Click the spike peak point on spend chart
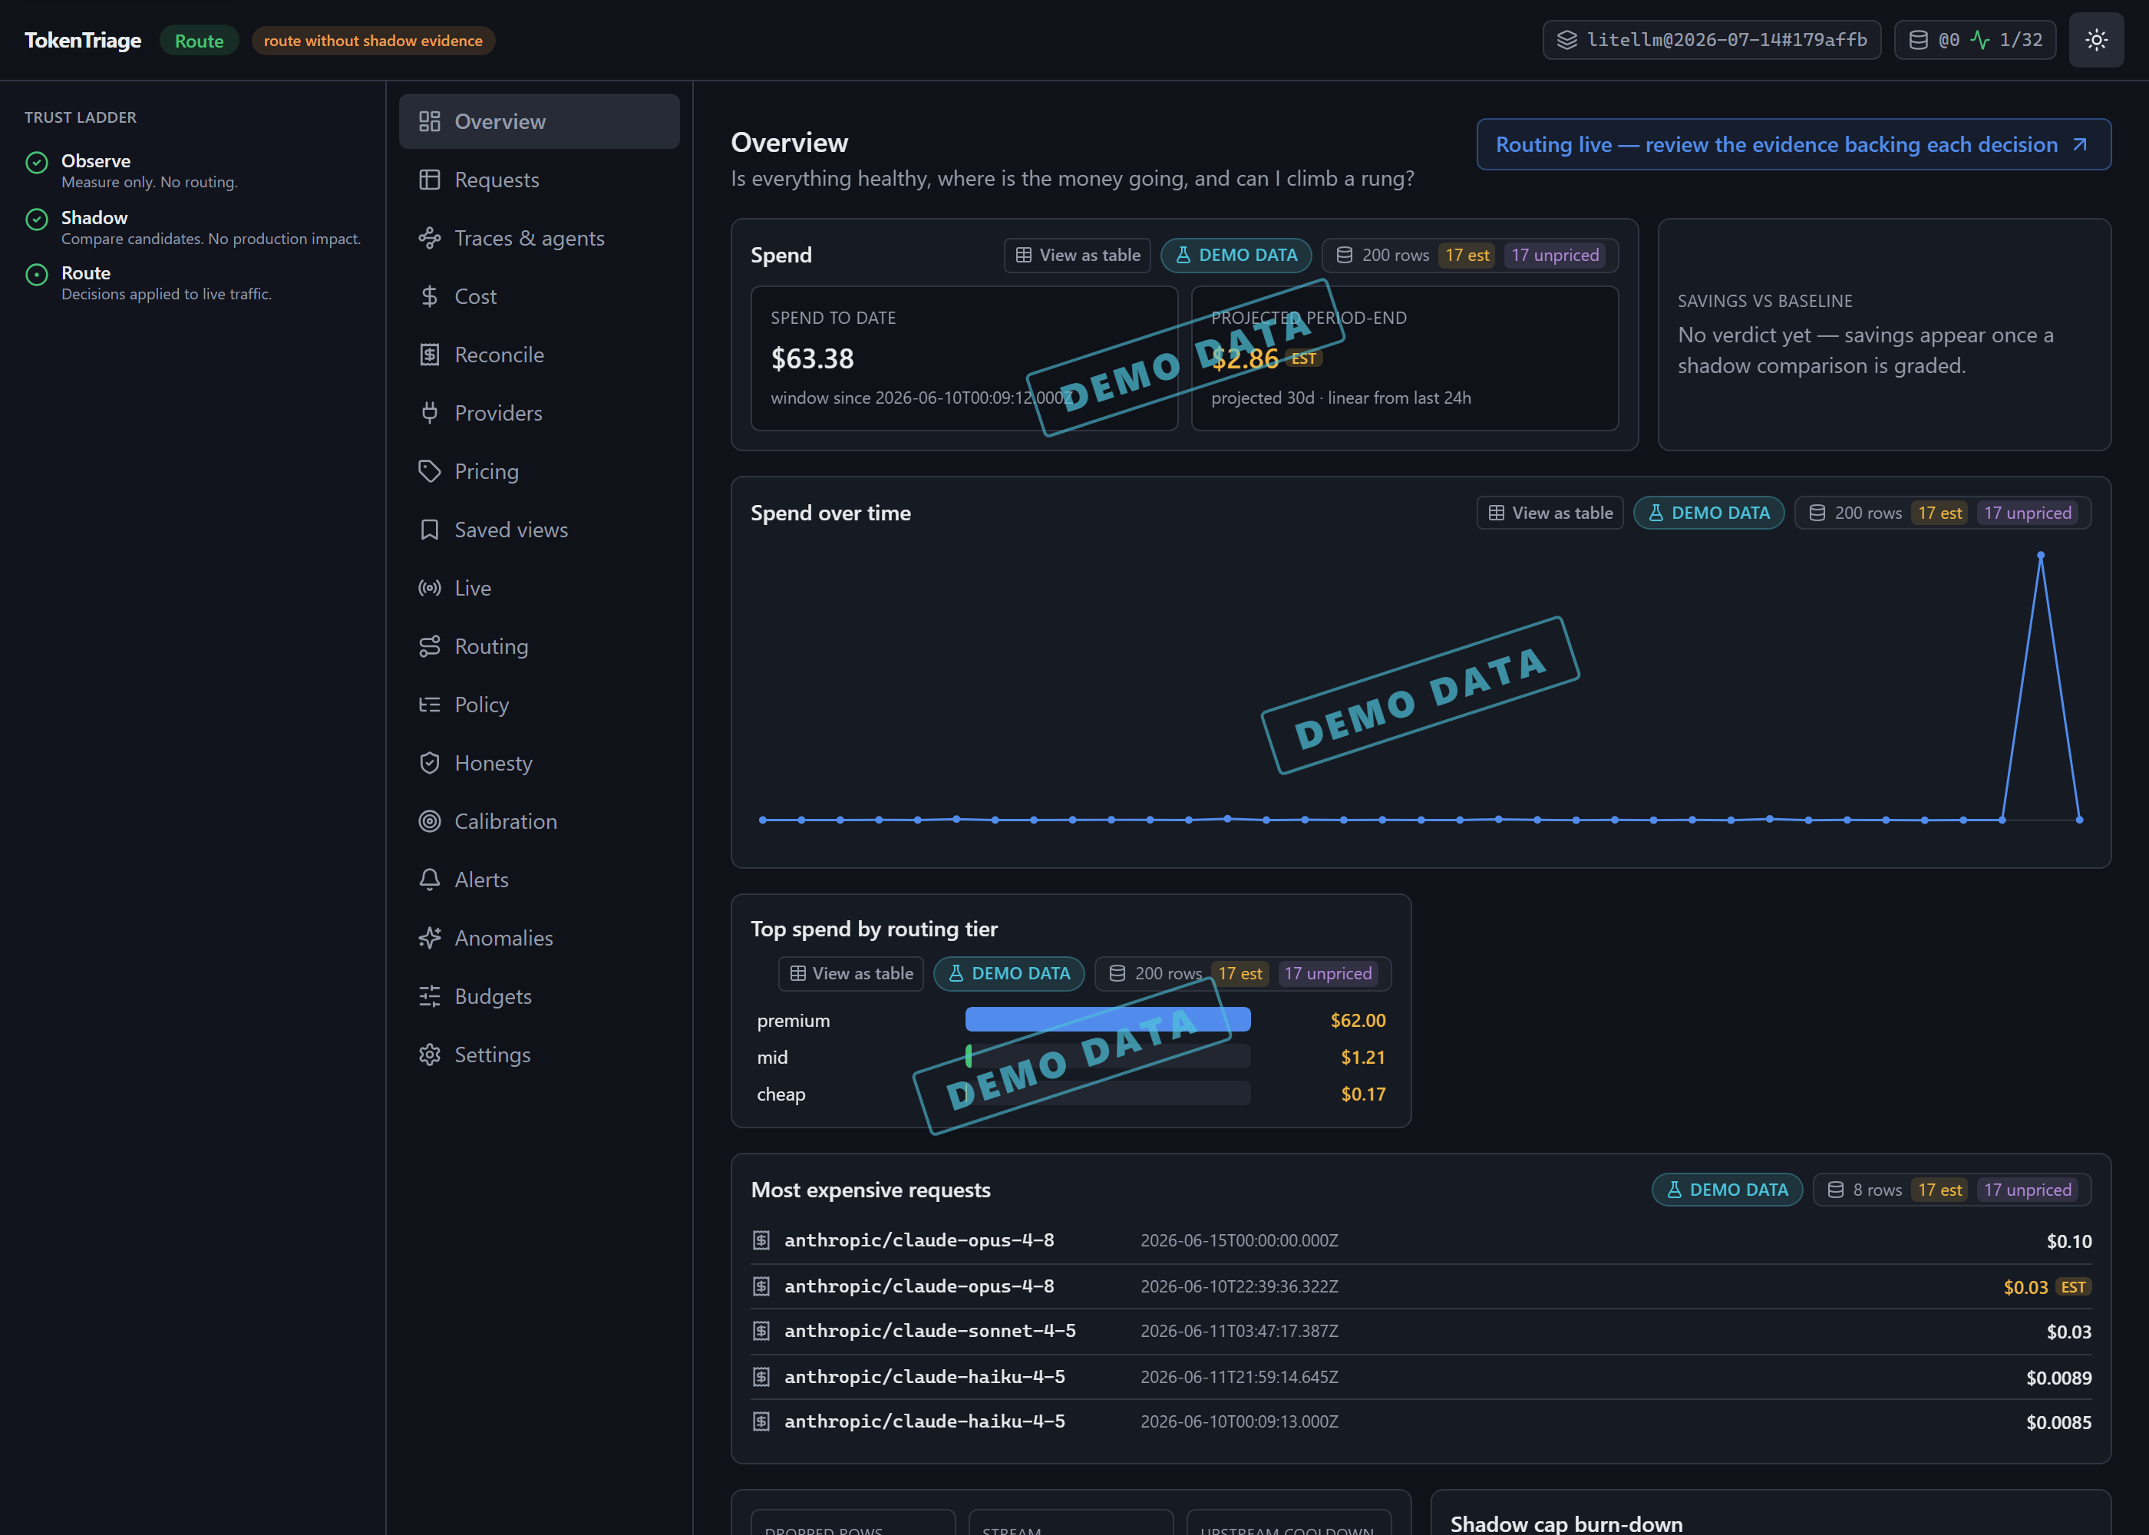Screen dimensions: 2149x1535 (2040, 556)
